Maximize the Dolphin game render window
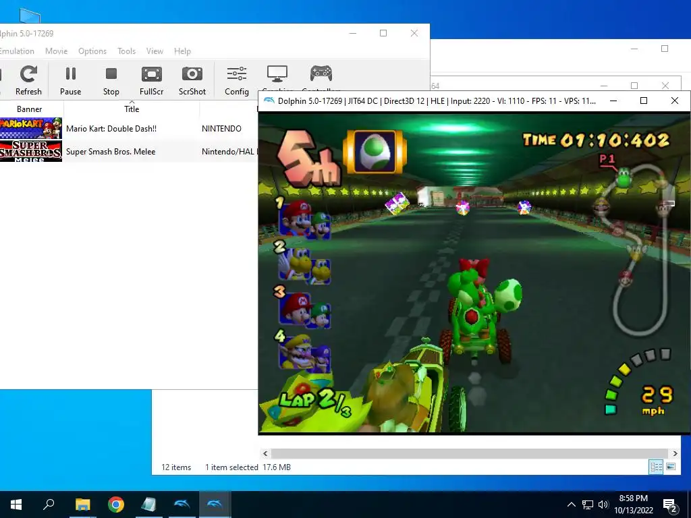 click(643, 100)
